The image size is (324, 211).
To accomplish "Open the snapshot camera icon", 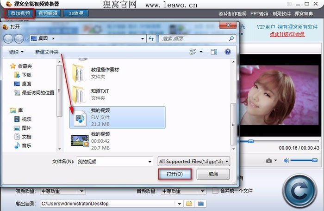I will [x=269, y=160].
